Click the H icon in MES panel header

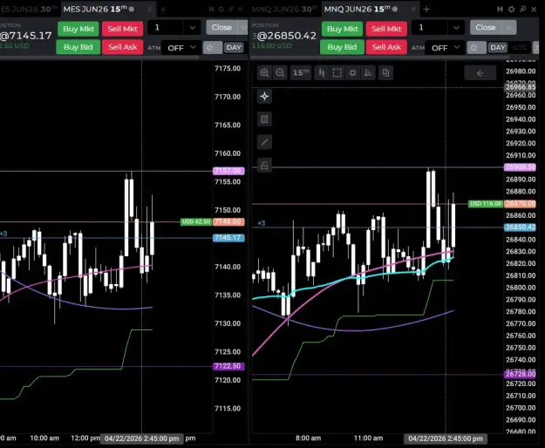point(211,10)
